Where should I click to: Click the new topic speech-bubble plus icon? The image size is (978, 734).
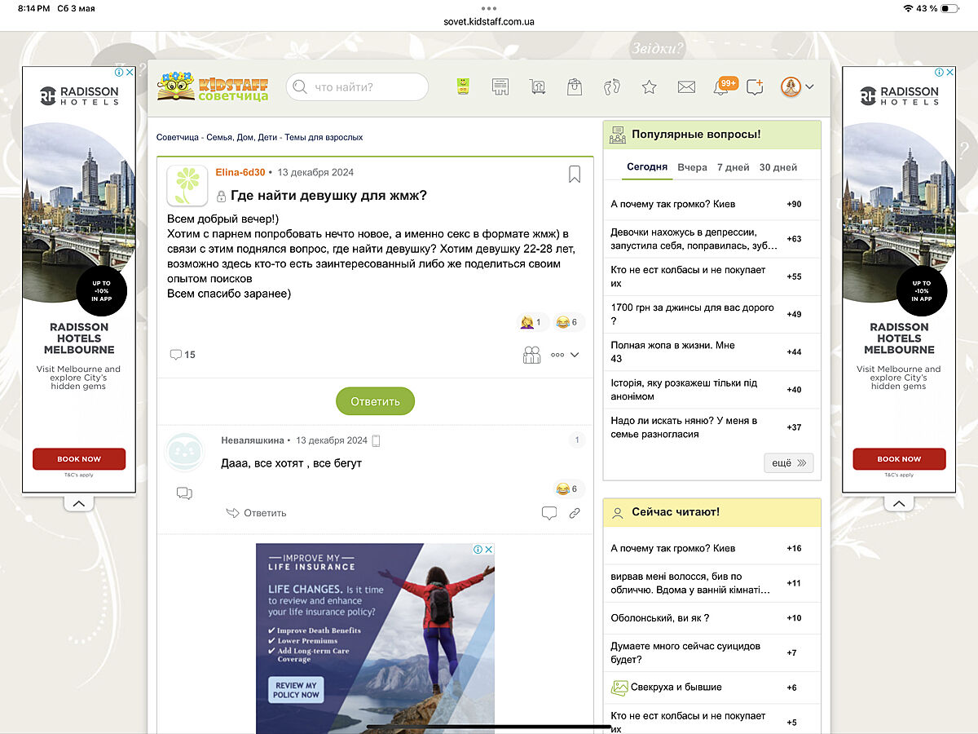point(756,86)
